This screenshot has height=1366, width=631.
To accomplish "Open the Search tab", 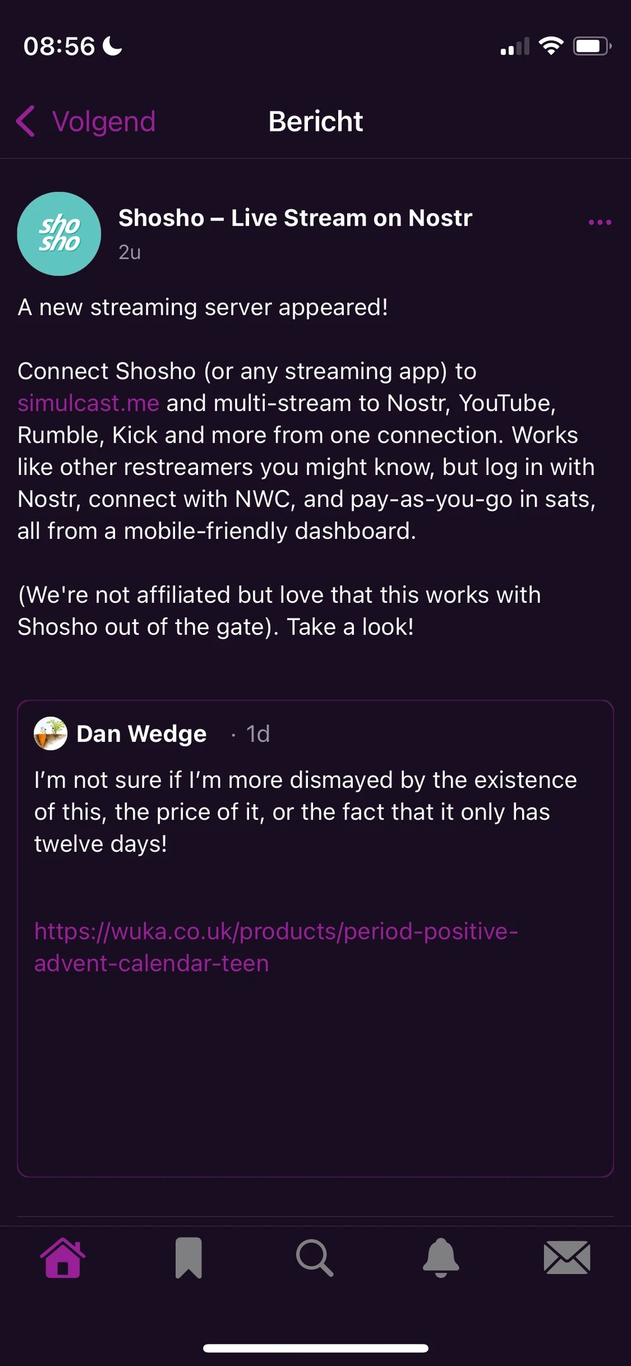I will (314, 1258).
